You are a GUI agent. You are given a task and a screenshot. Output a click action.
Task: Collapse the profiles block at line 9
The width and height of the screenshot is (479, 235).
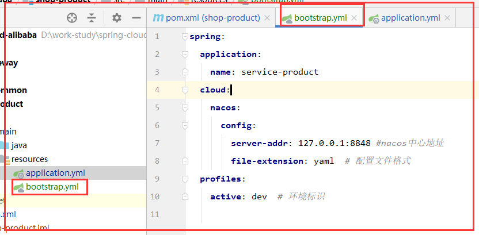pyautogui.click(x=184, y=179)
